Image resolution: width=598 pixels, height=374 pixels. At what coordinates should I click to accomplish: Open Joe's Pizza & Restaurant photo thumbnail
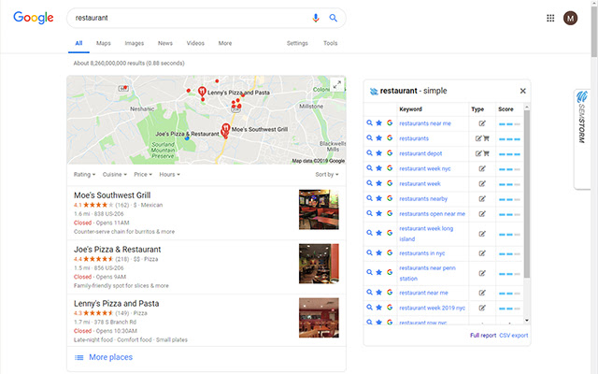(x=319, y=264)
